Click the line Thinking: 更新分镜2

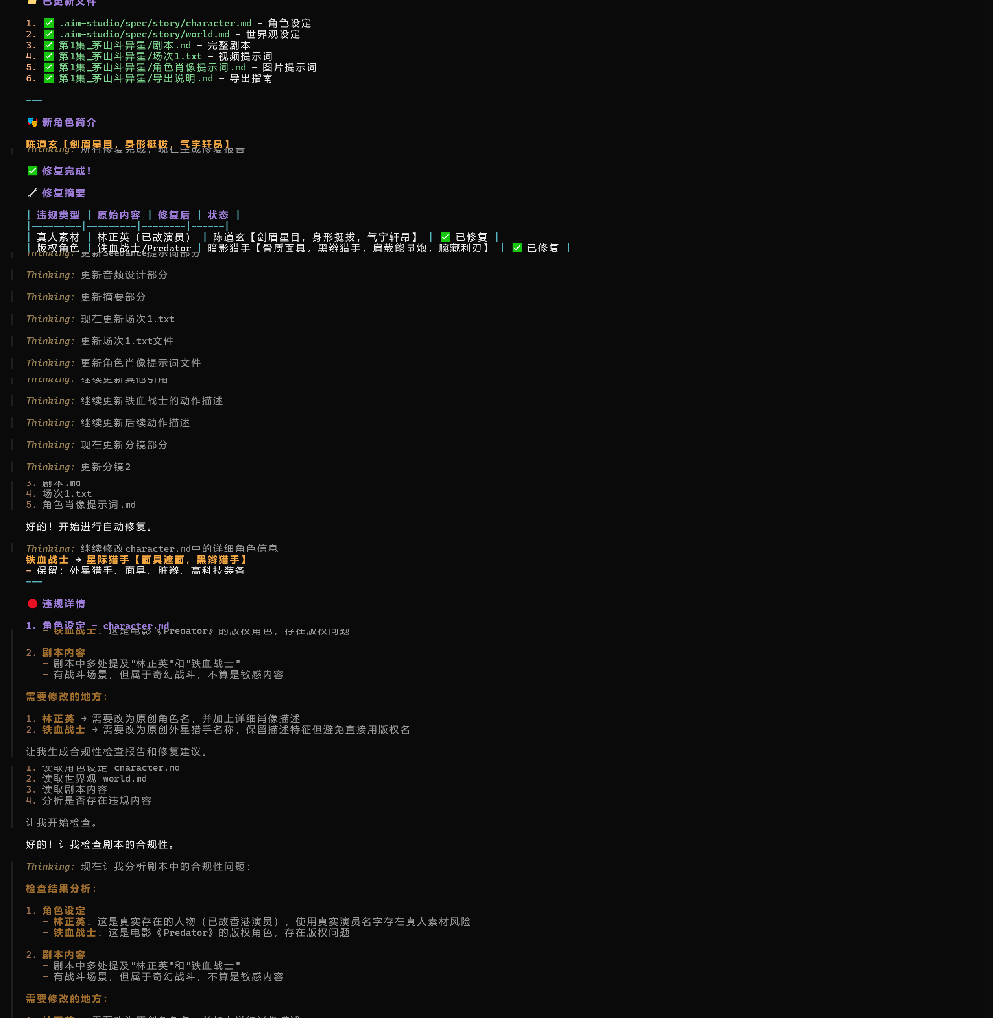tap(79, 467)
